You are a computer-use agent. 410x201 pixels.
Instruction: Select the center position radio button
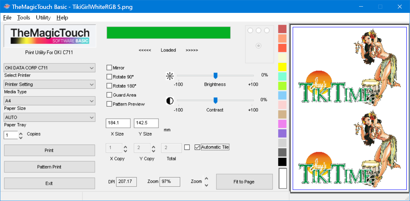[x=259, y=46]
